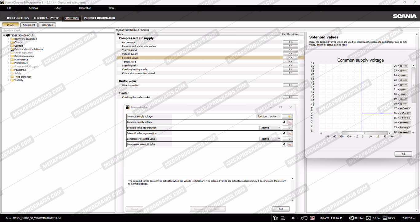Open the File menu
The image size is (420, 222).
9,8
